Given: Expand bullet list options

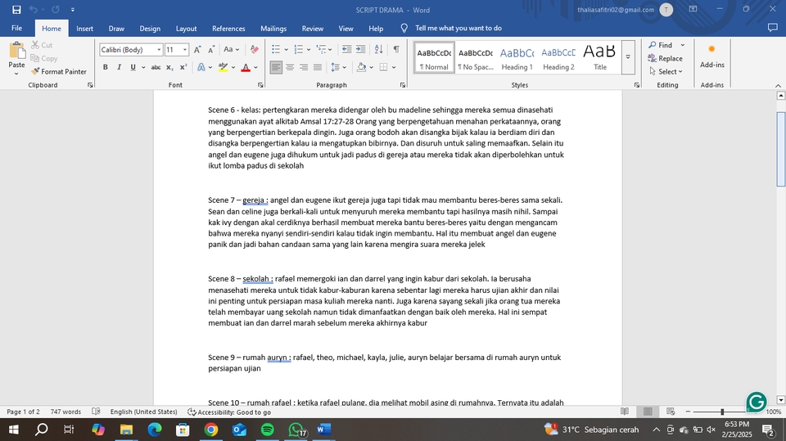Looking at the screenshot, I should tap(287, 50).
